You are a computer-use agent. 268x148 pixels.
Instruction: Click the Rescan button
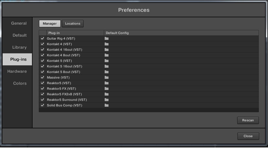pyautogui.click(x=248, y=120)
